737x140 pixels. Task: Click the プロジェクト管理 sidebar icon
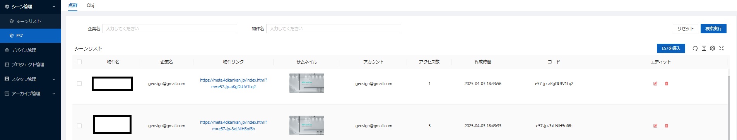pos(7,65)
